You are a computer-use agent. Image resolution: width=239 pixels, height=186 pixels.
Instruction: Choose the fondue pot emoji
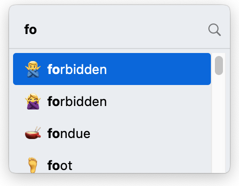33,133
